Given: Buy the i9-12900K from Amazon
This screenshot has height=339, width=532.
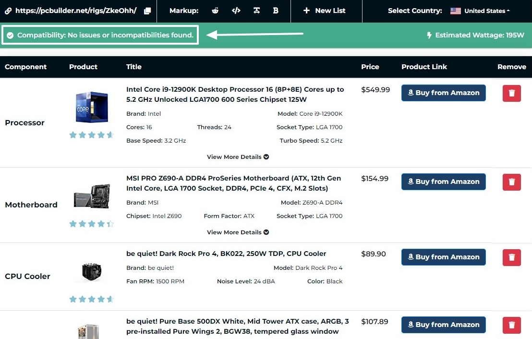Looking at the screenshot, I should point(443,93).
